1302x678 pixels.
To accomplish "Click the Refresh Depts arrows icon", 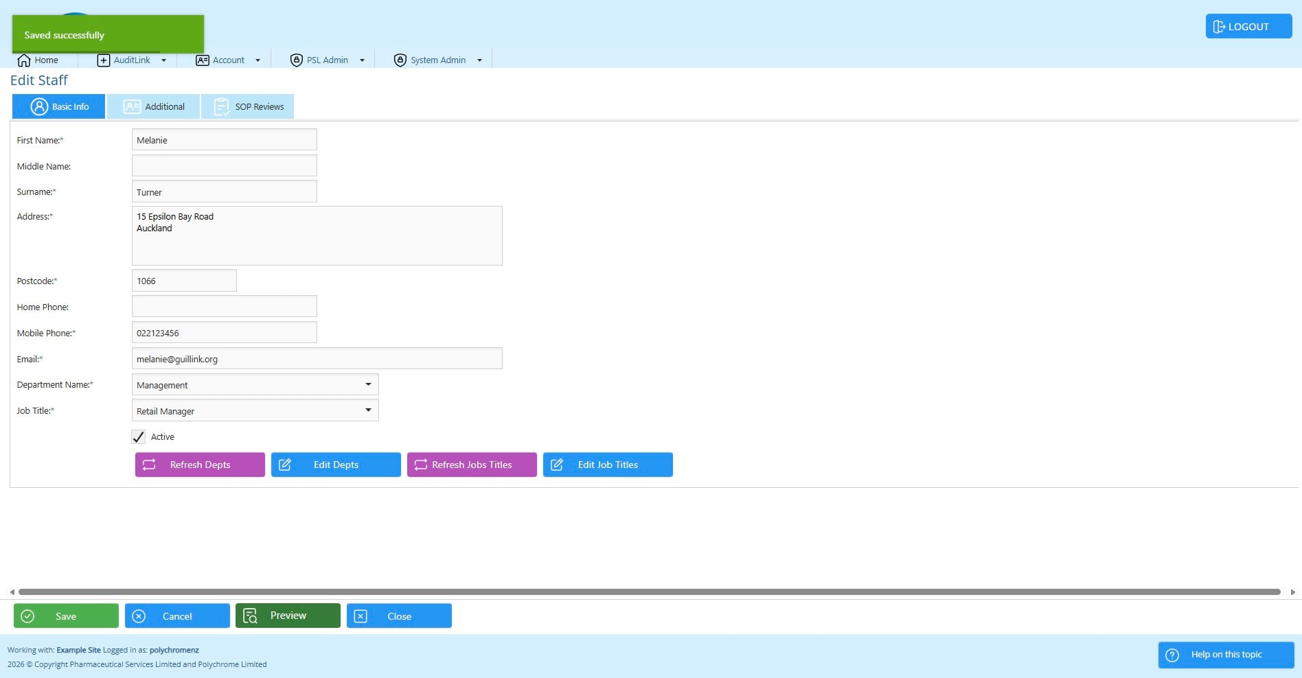I will [149, 465].
